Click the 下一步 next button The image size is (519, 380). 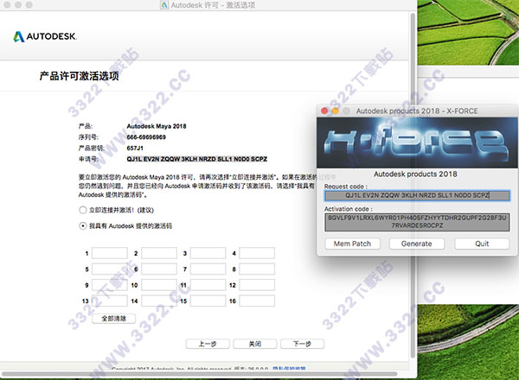pyautogui.click(x=302, y=344)
